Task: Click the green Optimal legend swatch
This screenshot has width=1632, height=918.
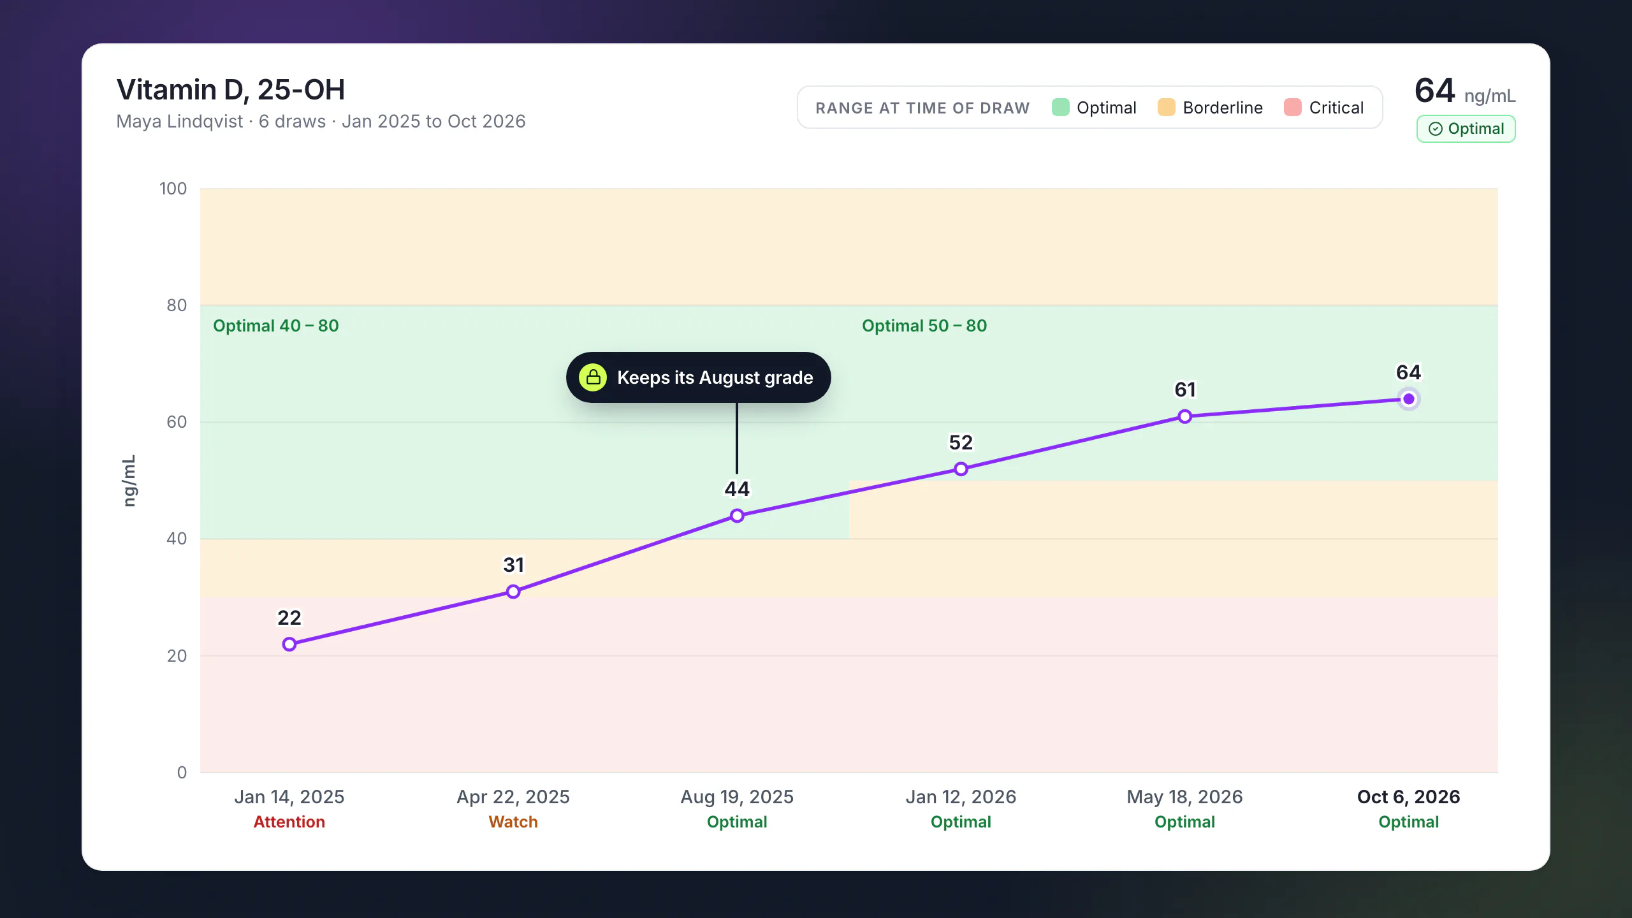Action: tap(1060, 107)
